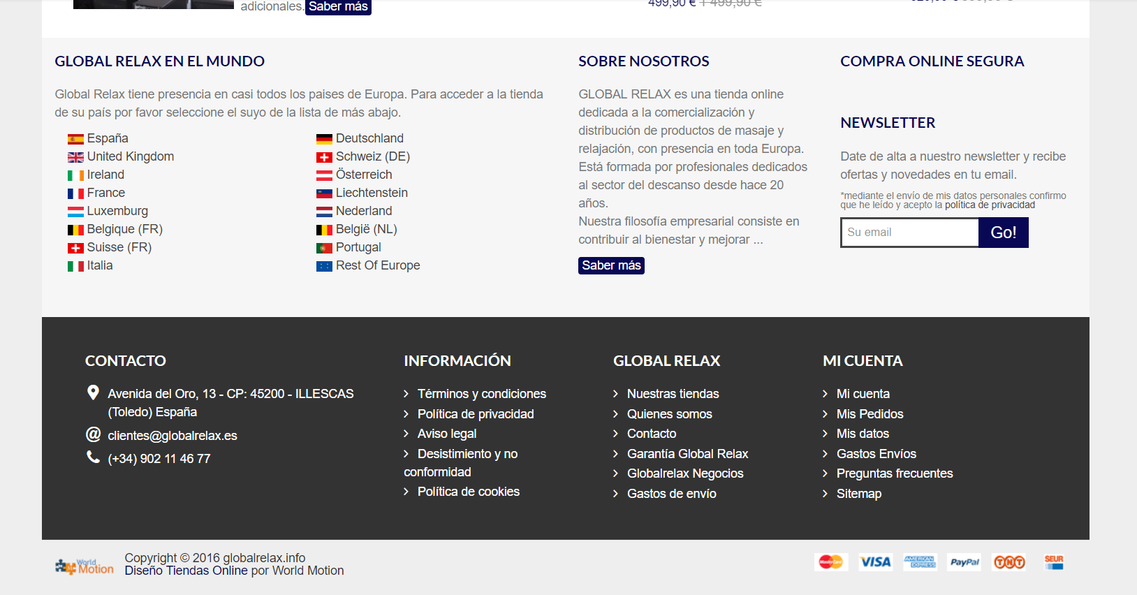Click Saber más under Sobre Nosotros
This screenshot has height=595, width=1137.
tap(611, 265)
